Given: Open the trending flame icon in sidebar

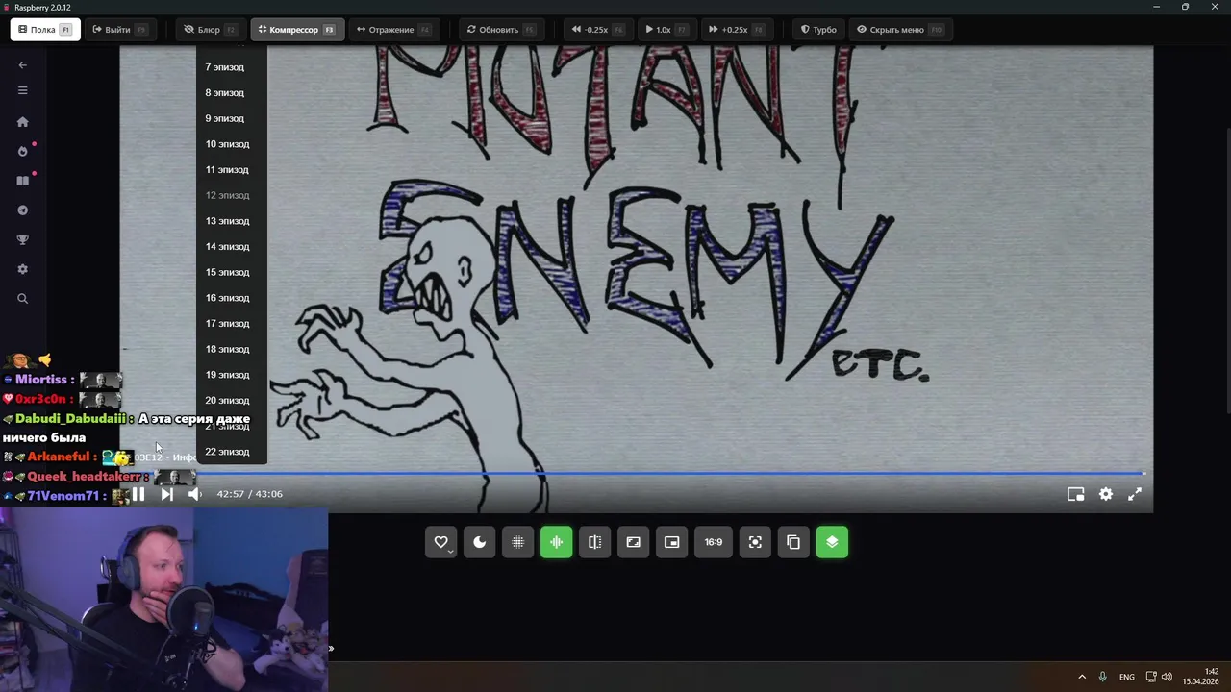Looking at the screenshot, I should click(x=22, y=151).
